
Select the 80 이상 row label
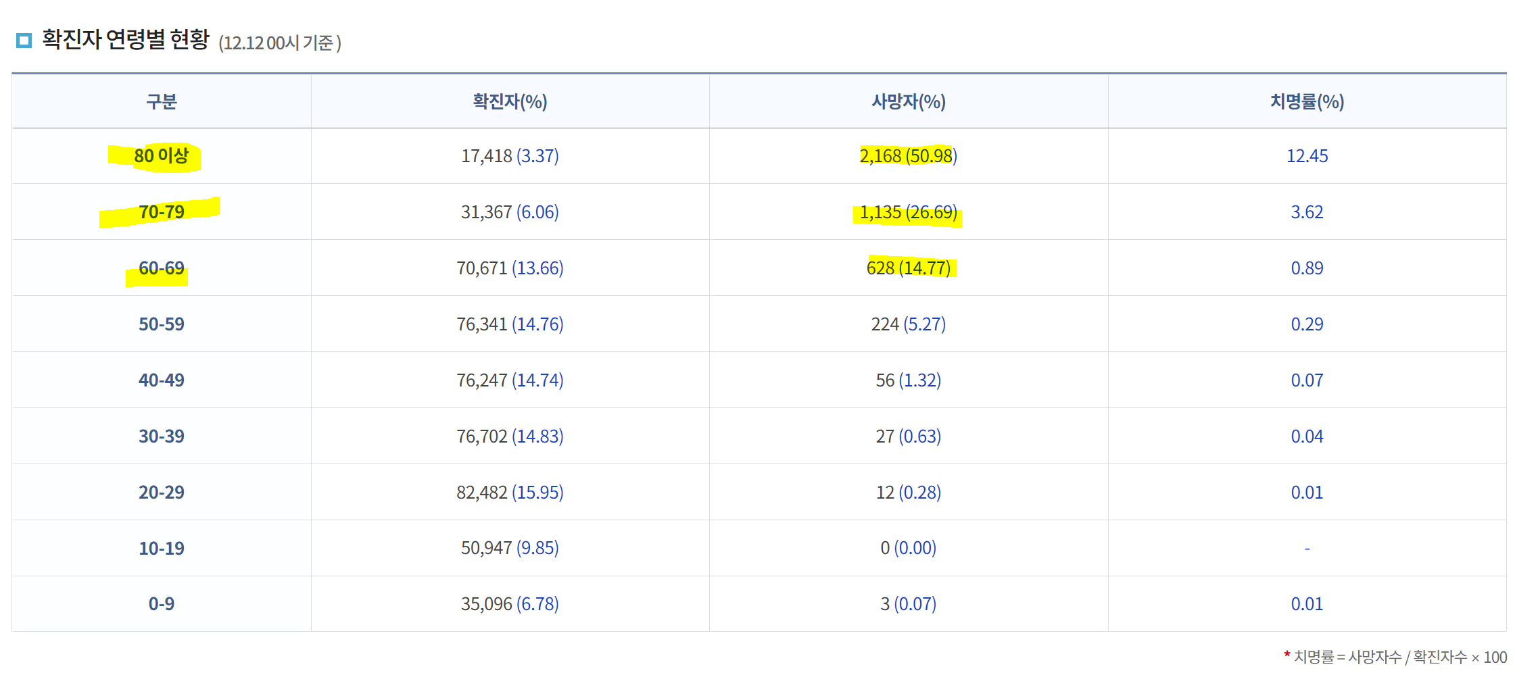pyautogui.click(x=162, y=156)
